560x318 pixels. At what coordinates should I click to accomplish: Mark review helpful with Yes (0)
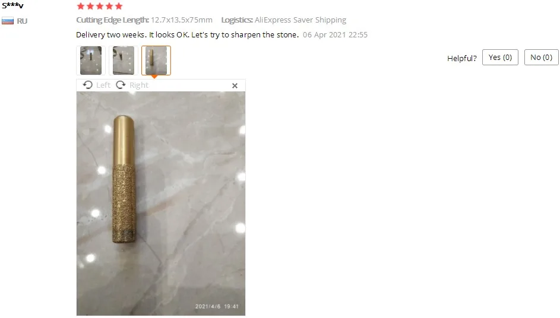pos(500,58)
